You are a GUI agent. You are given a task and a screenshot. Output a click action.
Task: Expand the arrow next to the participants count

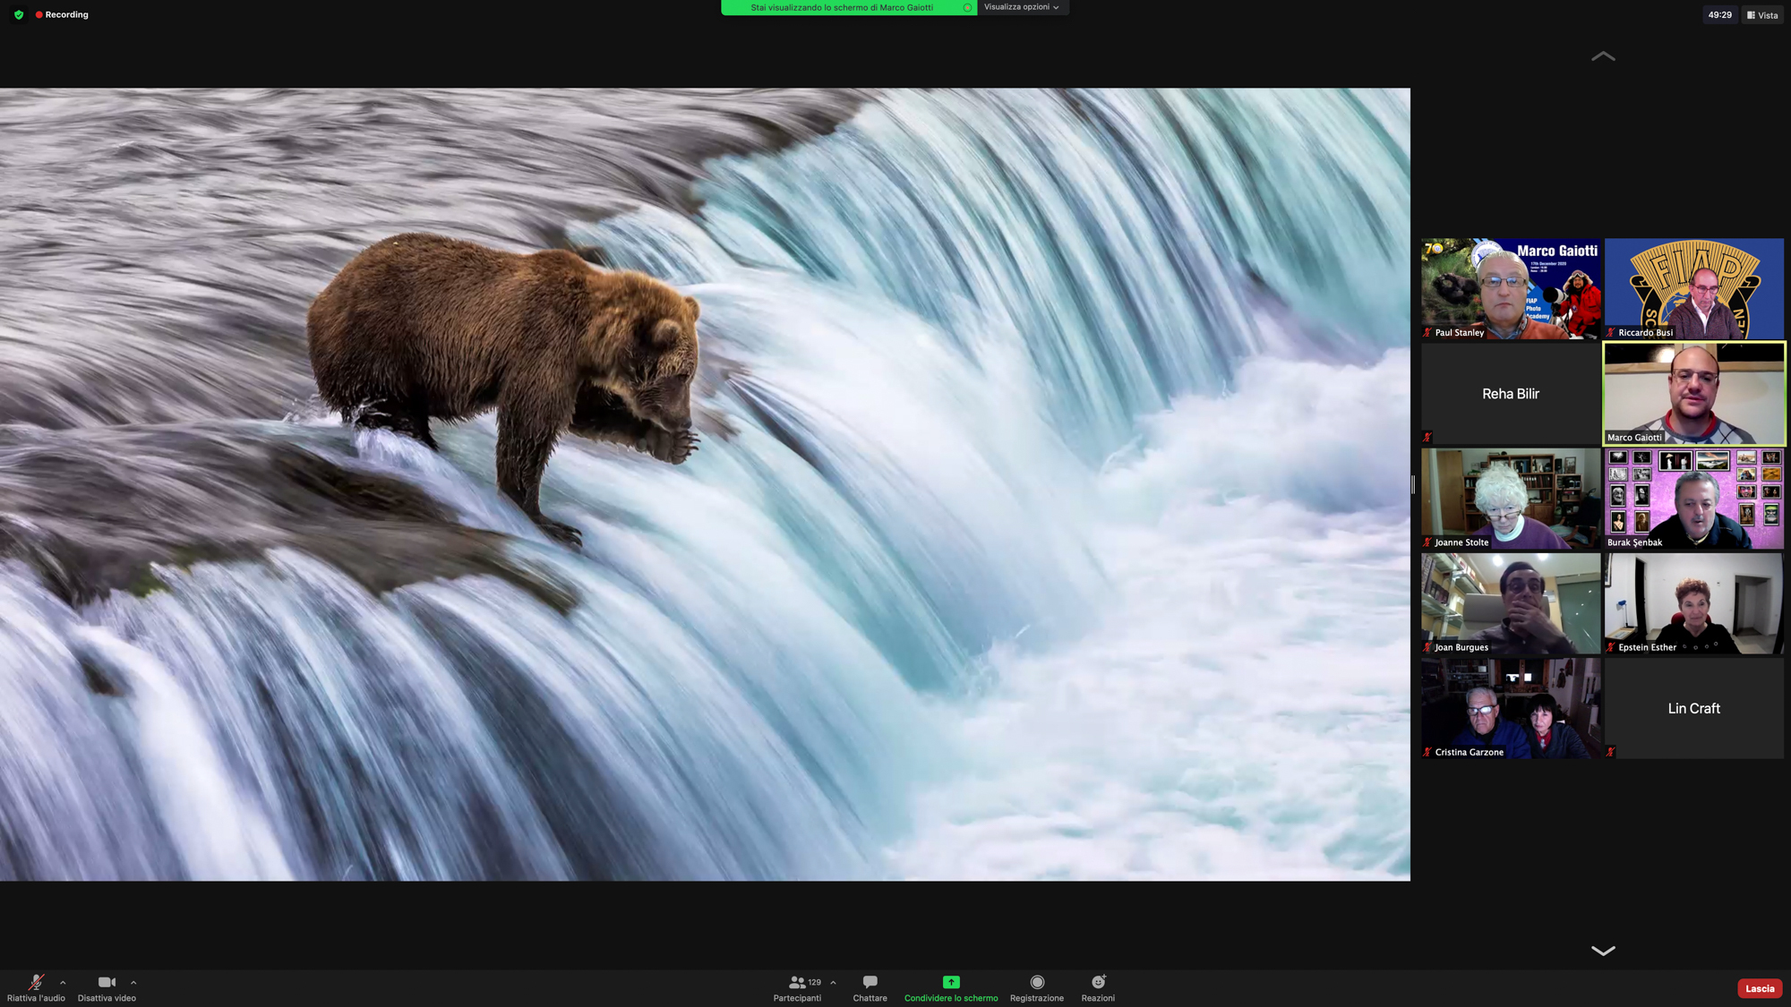tap(833, 983)
